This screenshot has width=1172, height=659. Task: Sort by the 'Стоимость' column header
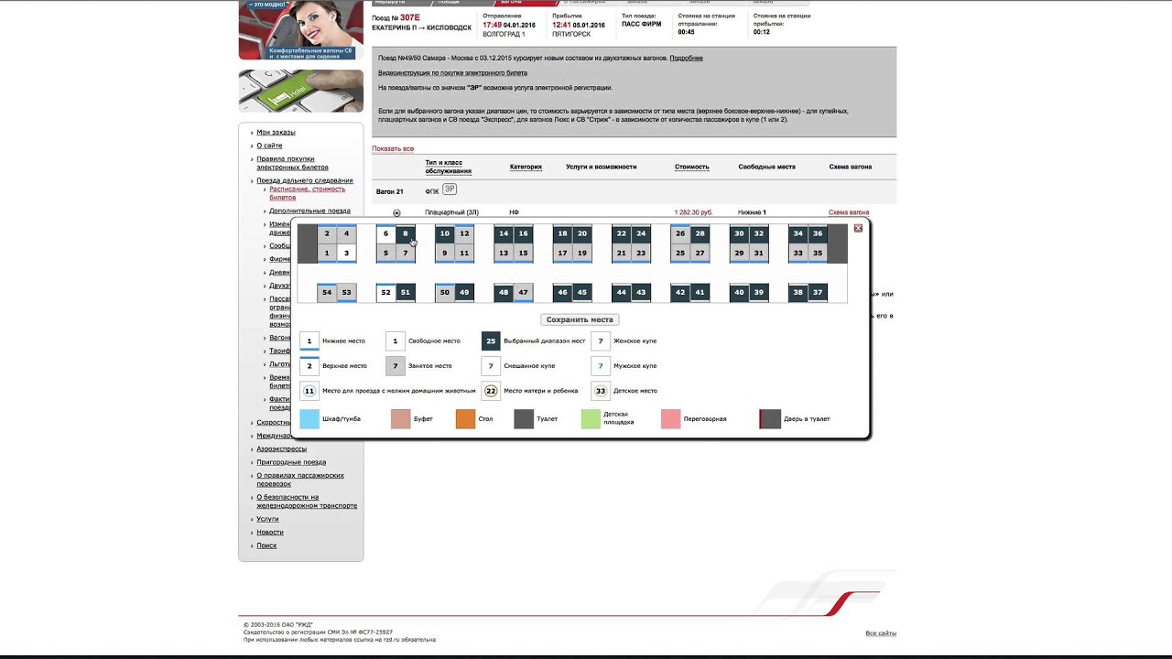point(692,167)
